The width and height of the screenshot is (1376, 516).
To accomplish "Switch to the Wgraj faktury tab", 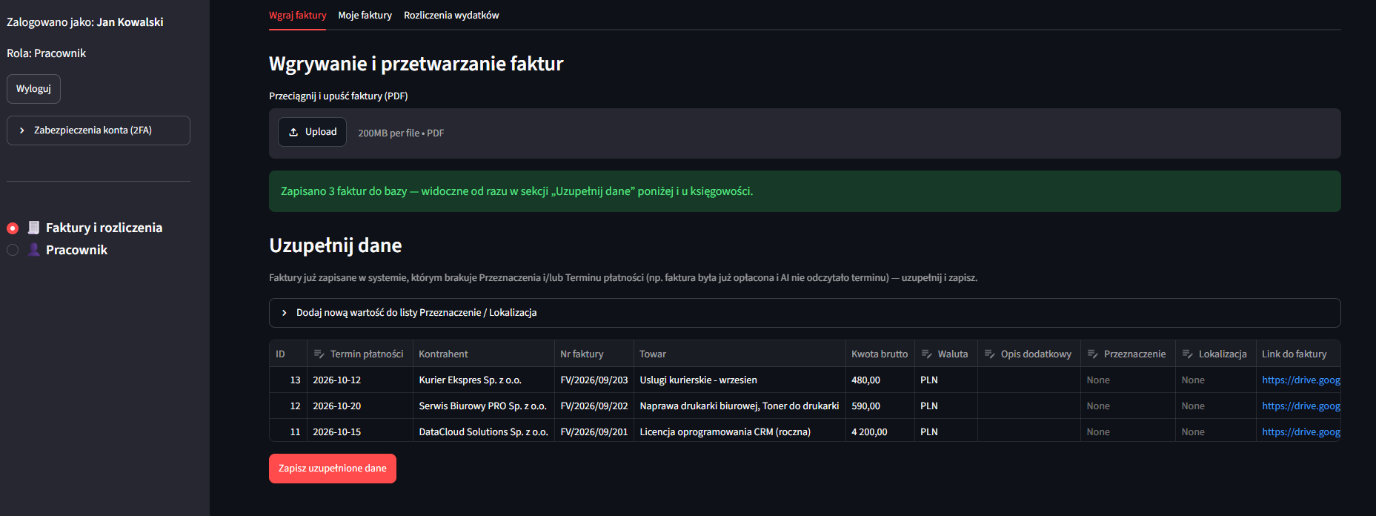I will pos(297,15).
